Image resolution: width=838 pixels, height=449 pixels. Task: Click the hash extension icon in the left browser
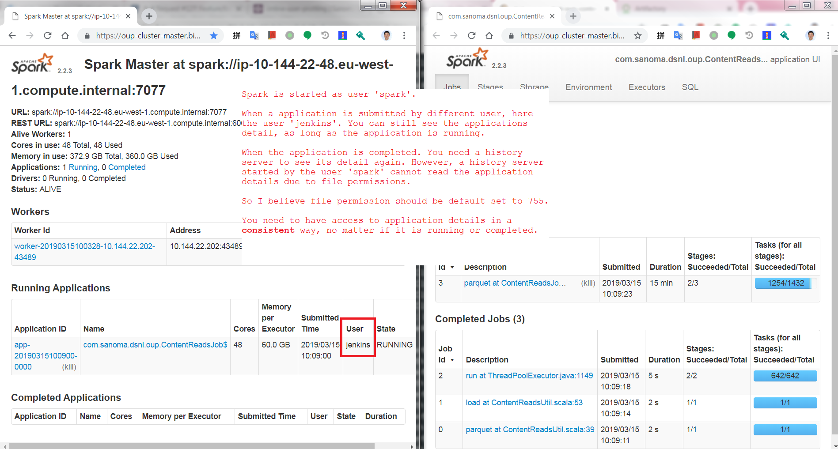tap(236, 36)
